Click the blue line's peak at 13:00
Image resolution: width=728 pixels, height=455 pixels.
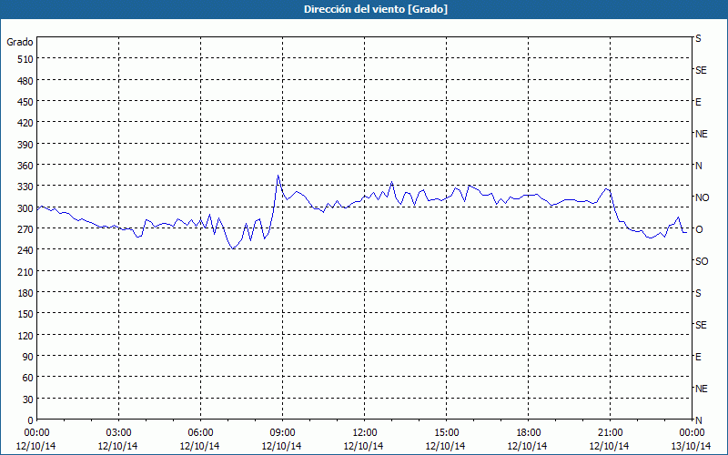391,182
